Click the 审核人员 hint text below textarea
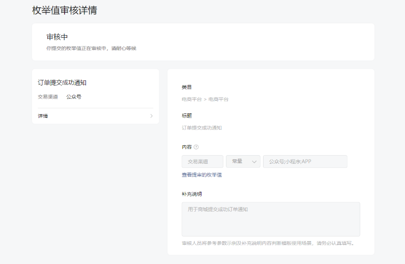 pos(268,243)
